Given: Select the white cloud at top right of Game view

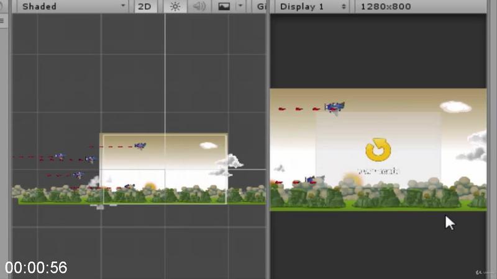Looking at the screenshot, I should coord(455,107).
